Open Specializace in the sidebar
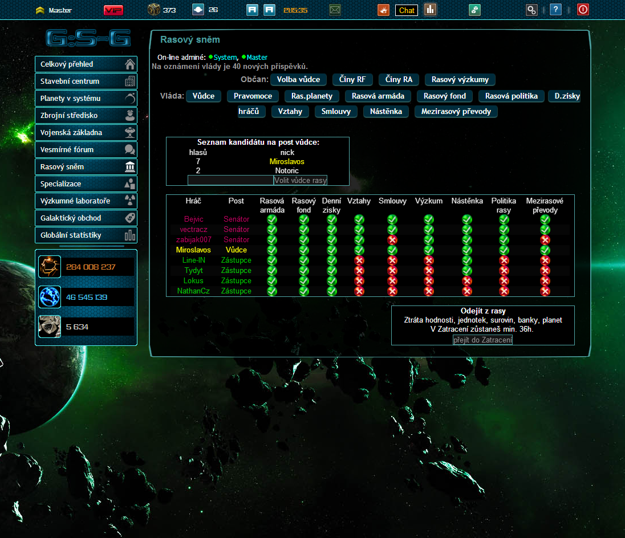625x538 pixels. tap(86, 184)
